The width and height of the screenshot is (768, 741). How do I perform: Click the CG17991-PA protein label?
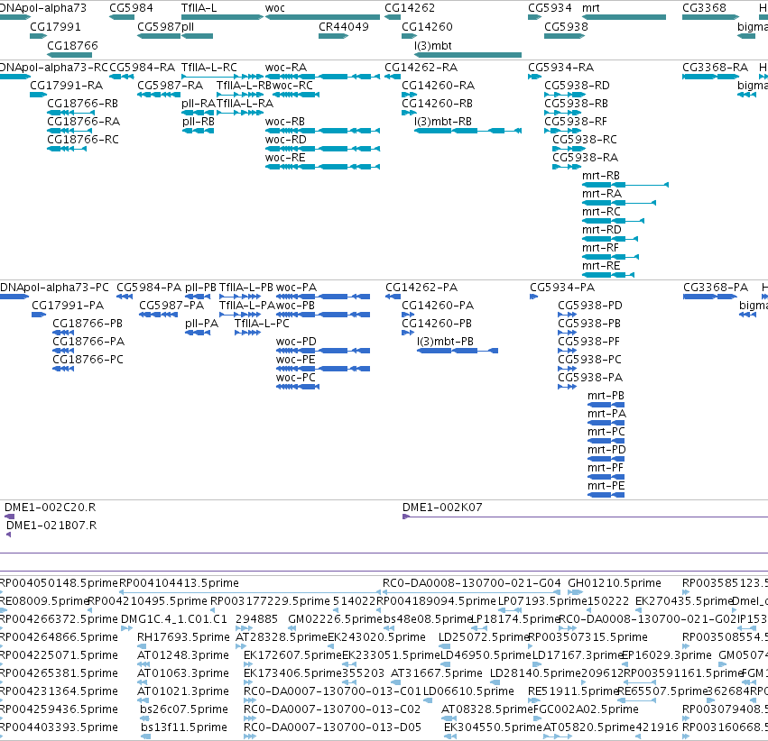pos(68,306)
